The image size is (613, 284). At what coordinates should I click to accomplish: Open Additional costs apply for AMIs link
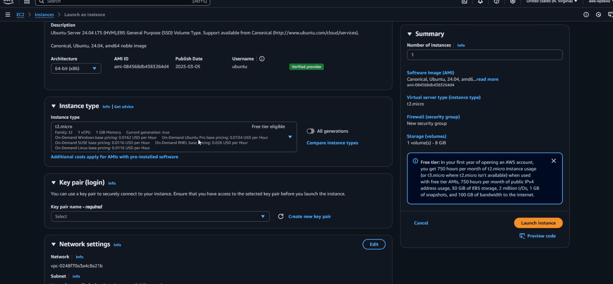point(115,157)
